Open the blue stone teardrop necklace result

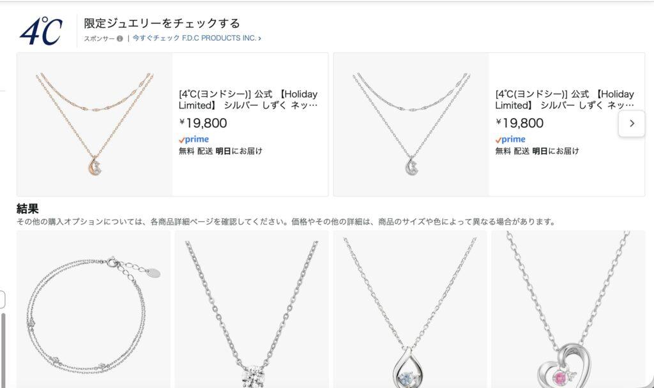click(x=409, y=310)
